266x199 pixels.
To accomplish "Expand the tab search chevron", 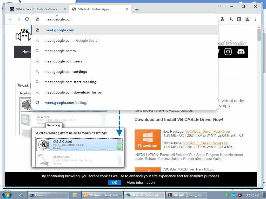I will click(219, 6).
